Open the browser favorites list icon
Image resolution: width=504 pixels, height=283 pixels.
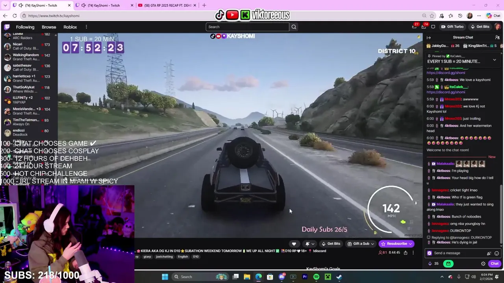pyautogui.click(x=451, y=16)
